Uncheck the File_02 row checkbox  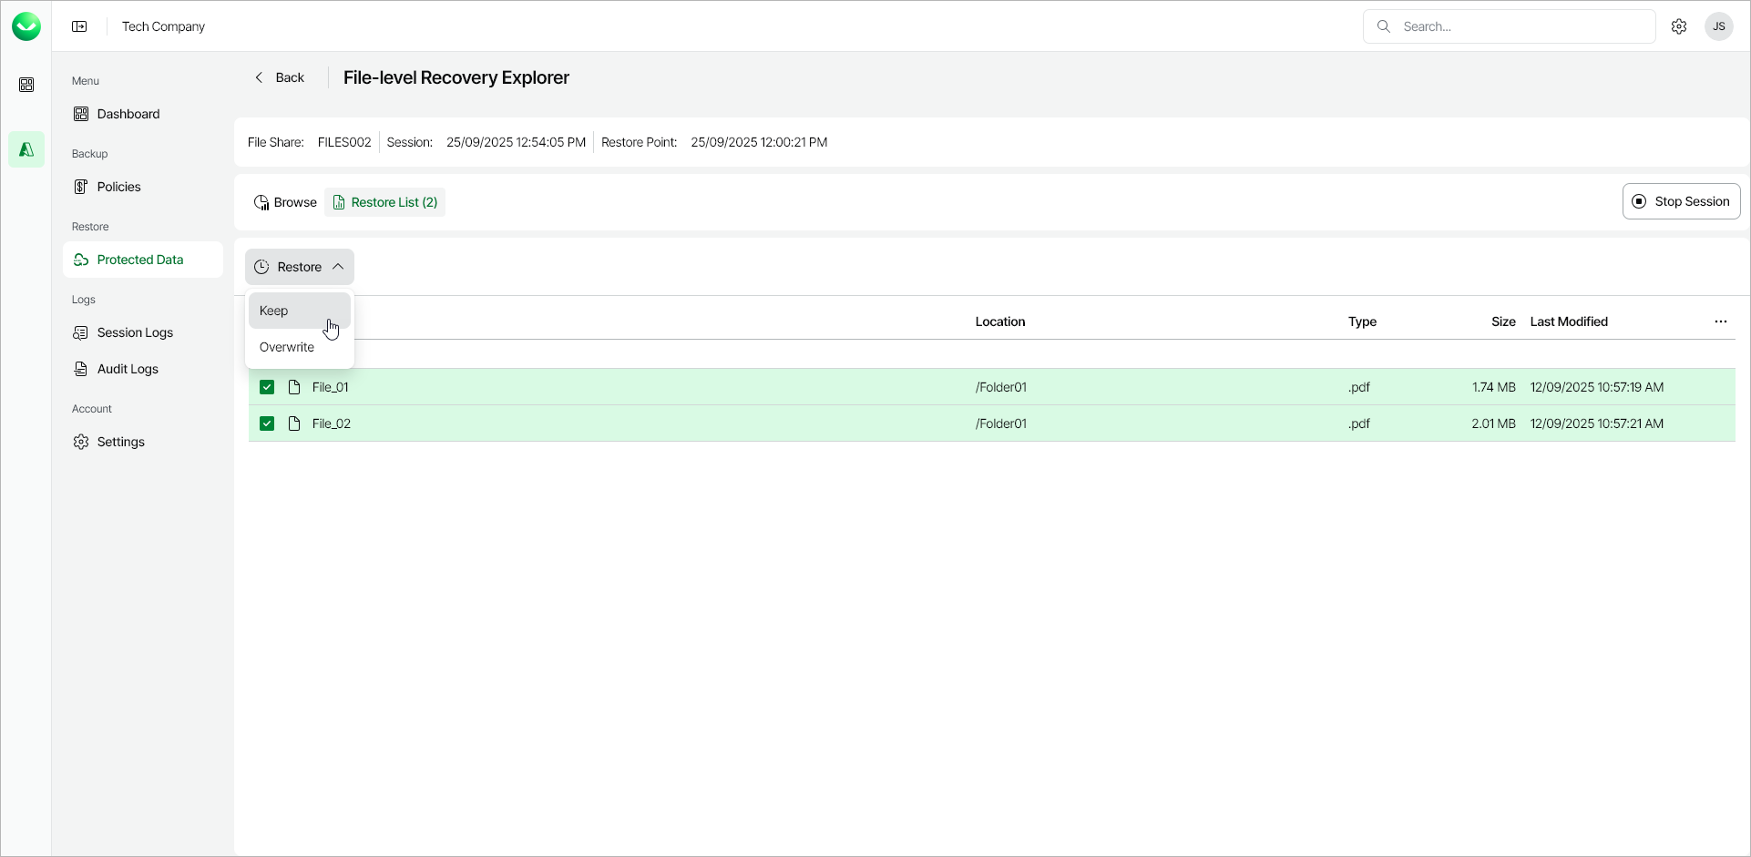(x=266, y=423)
